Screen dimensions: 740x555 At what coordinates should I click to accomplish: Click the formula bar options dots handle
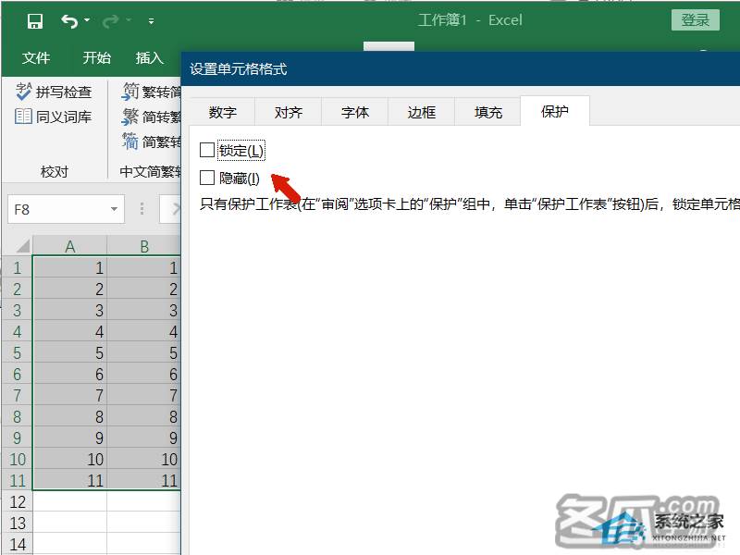(x=142, y=209)
